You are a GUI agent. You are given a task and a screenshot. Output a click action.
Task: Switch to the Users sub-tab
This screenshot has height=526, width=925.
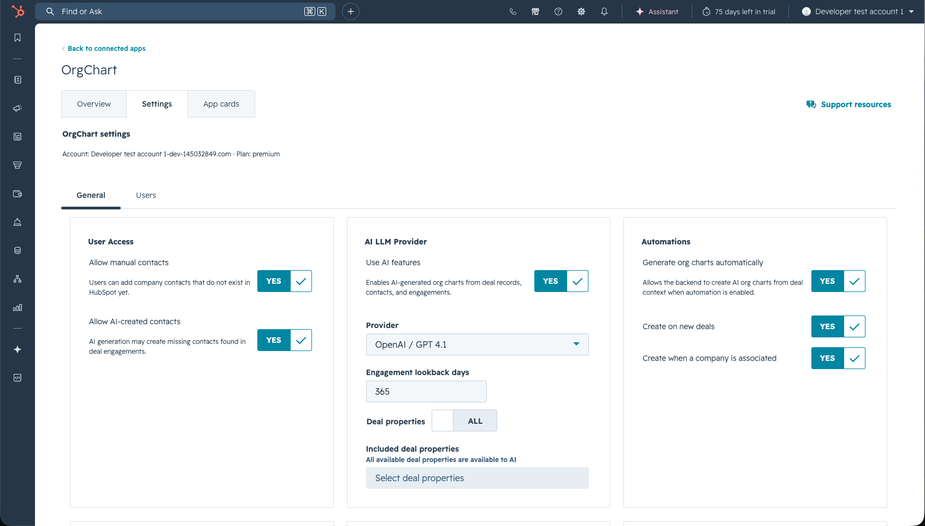[146, 195]
